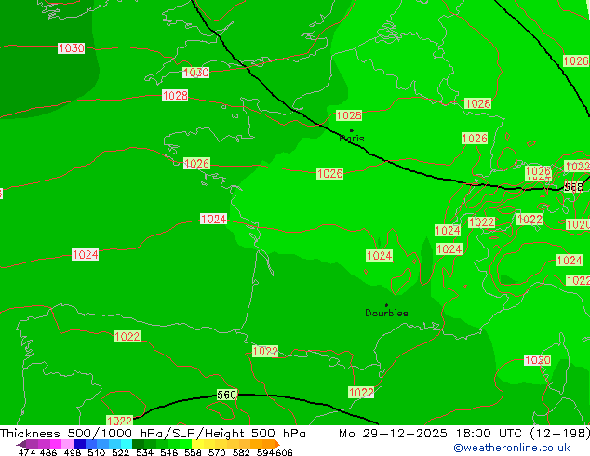This screenshot has width=590, height=456.
Task: Click the 1030 isobar label on England's southwest coast
Action: tap(195, 73)
